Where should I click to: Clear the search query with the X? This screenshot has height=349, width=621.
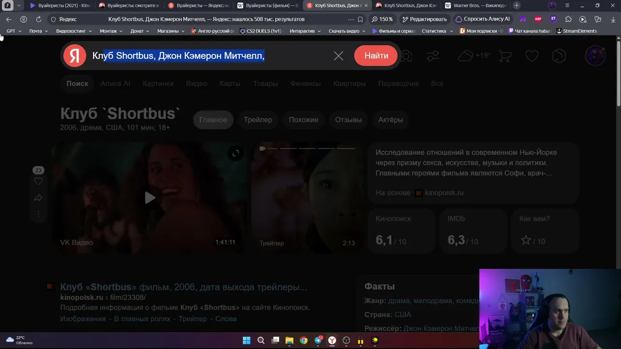(339, 56)
